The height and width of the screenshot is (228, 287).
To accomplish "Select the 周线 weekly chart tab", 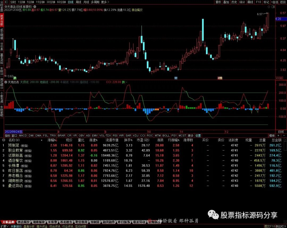I will tap(78, 2).
